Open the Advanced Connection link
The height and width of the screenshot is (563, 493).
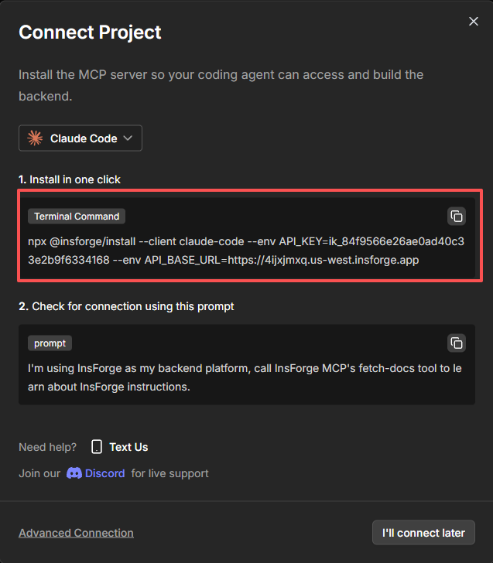click(x=76, y=533)
